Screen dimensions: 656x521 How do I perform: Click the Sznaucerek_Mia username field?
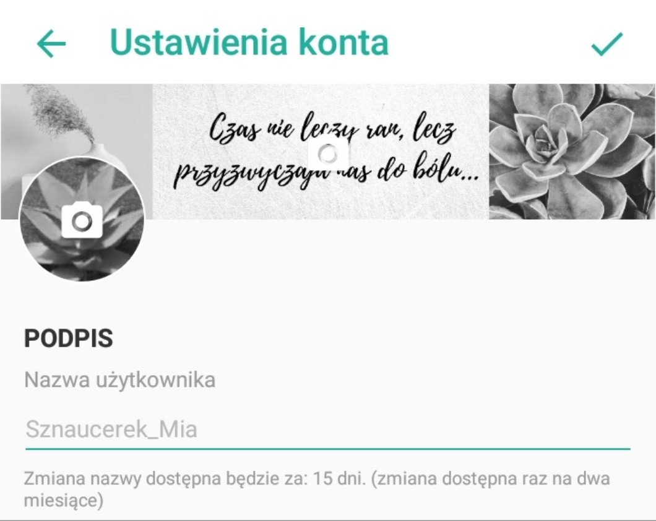pyautogui.click(x=327, y=429)
